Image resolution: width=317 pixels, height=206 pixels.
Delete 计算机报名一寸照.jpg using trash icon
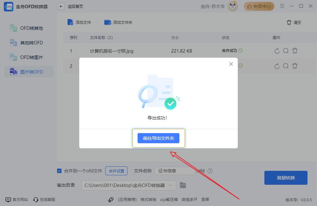tap(295, 51)
